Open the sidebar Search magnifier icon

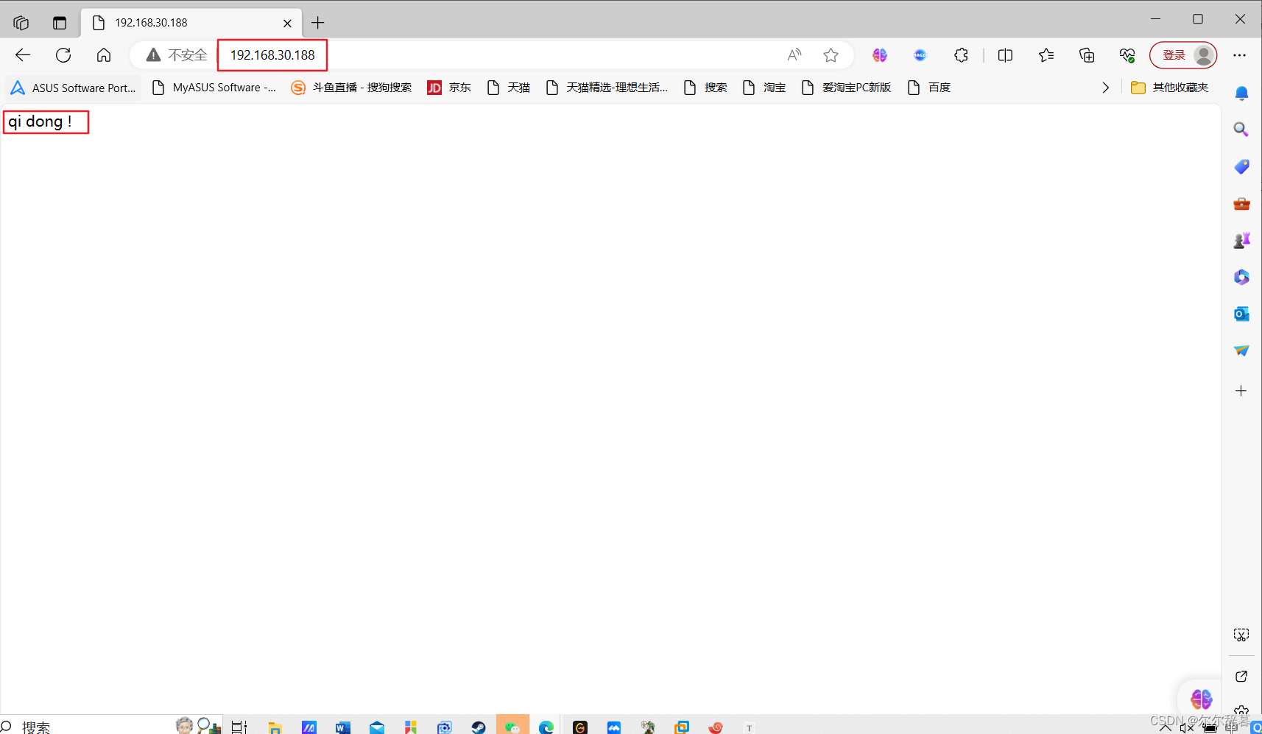pyautogui.click(x=1241, y=130)
